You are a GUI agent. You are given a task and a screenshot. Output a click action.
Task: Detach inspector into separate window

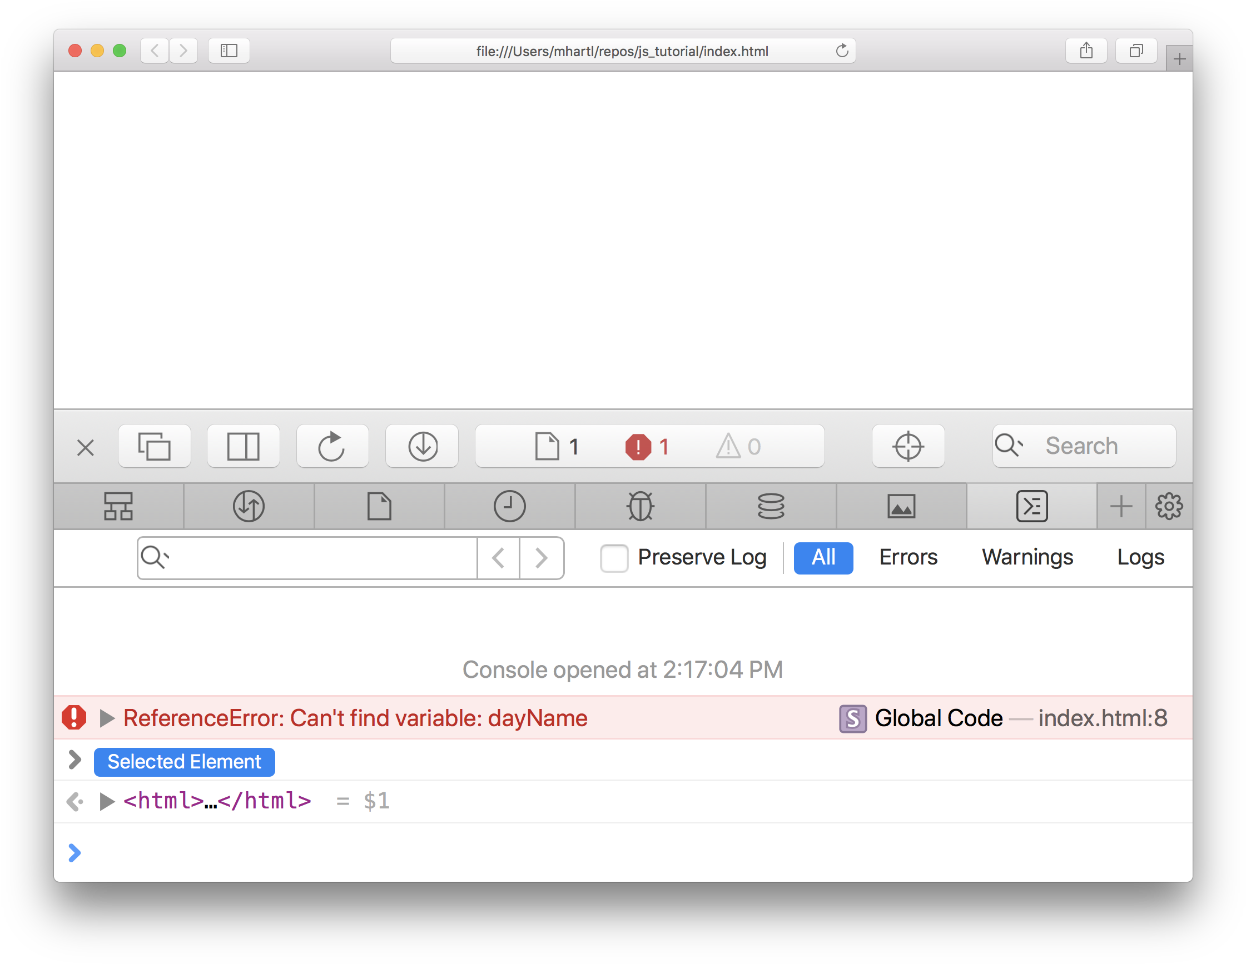pos(154,446)
